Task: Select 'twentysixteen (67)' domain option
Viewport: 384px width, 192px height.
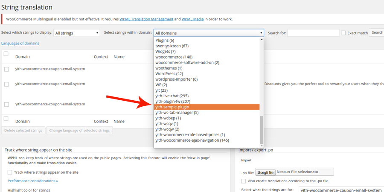Action: (207, 46)
